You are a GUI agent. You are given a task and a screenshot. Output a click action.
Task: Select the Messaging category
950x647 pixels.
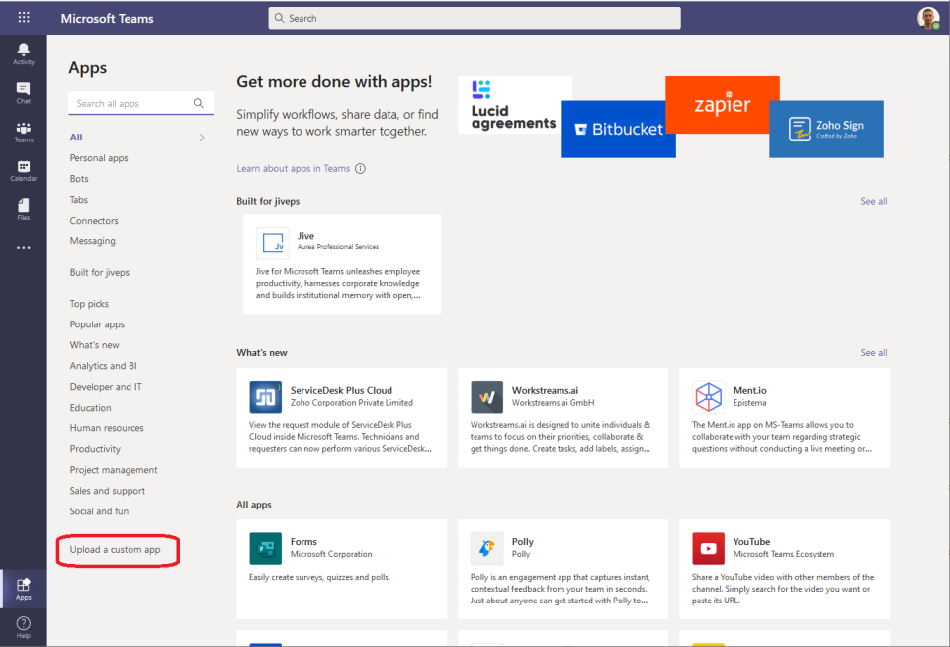coord(92,240)
